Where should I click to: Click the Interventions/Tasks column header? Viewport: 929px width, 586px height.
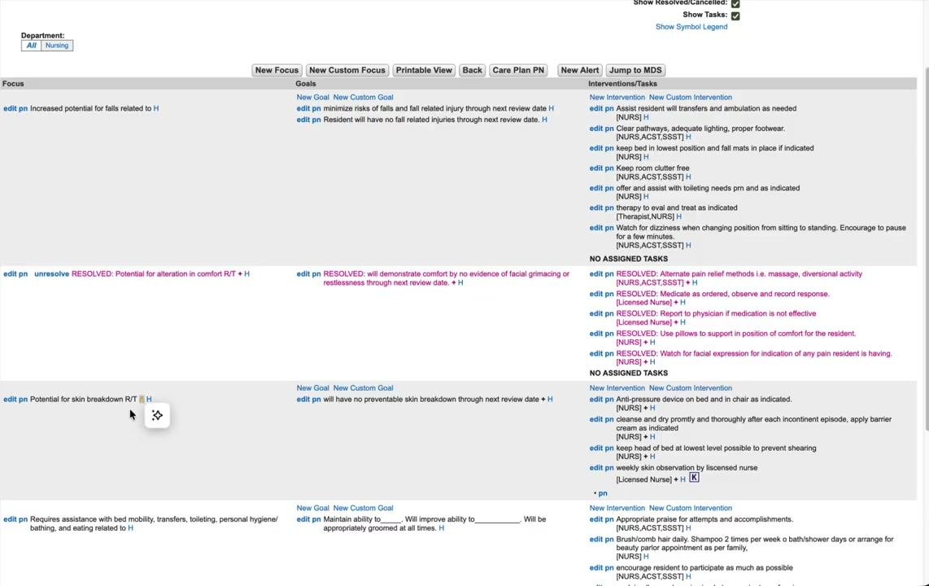pos(622,84)
